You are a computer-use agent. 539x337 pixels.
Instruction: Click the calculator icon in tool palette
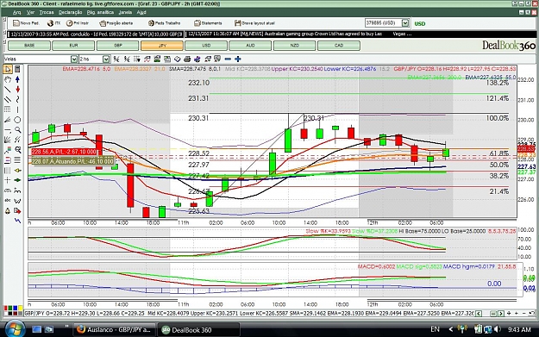[x=17, y=70]
